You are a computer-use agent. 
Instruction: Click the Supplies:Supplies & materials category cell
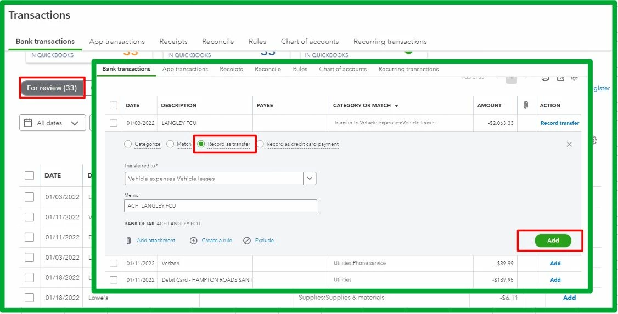pos(341,298)
